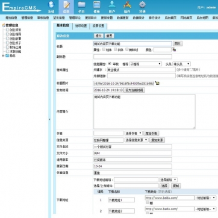The height and width of the screenshot is (218, 218).
Task: Click the EmpireCMS logo
Action: (x=21, y=7)
